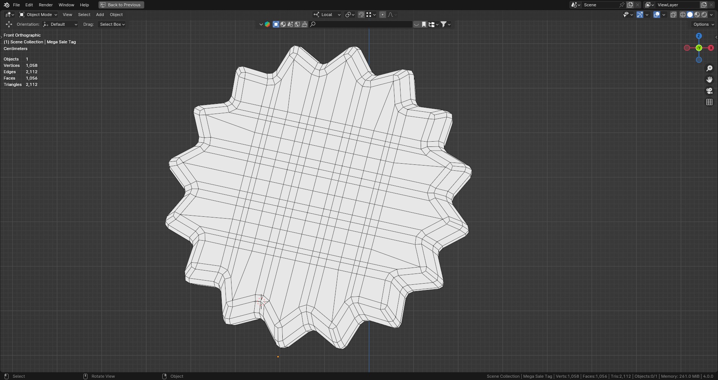Open the funnel filter dropdown
Image resolution: width=718 pixels, height=380 pixels.
coord(445,24)
